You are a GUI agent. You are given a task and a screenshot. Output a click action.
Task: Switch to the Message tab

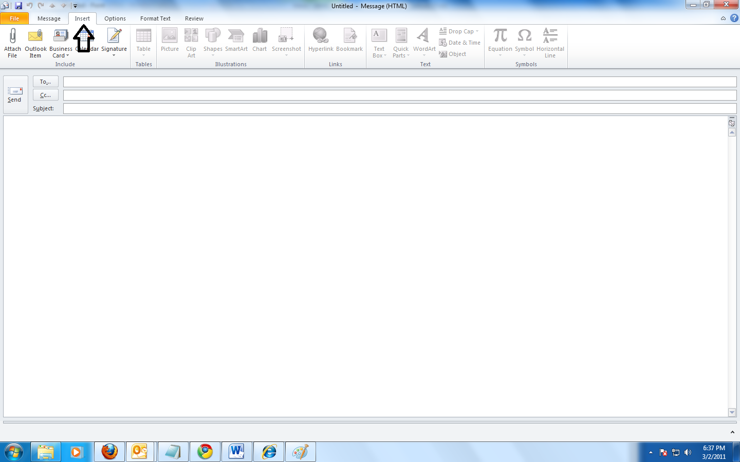[x=49, y=18]
